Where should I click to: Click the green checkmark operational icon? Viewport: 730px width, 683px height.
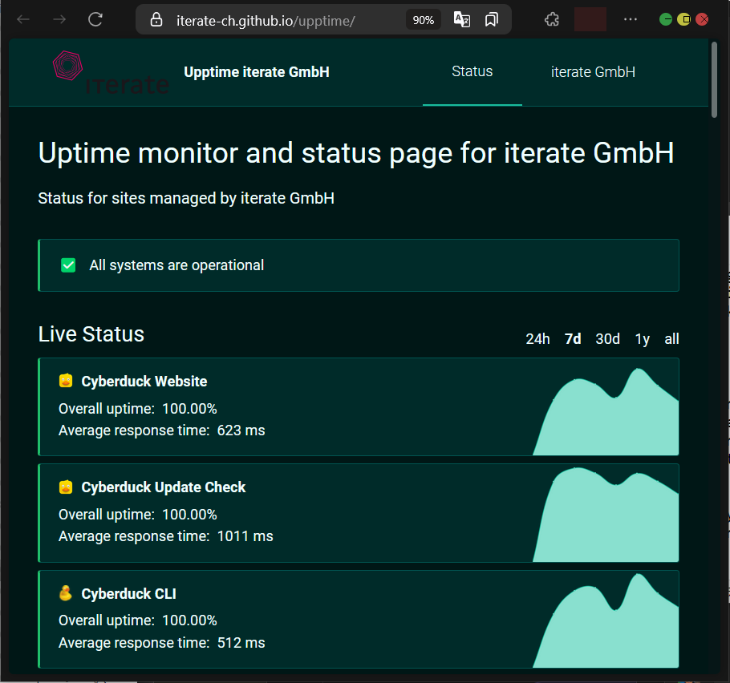tap(68, 265)
